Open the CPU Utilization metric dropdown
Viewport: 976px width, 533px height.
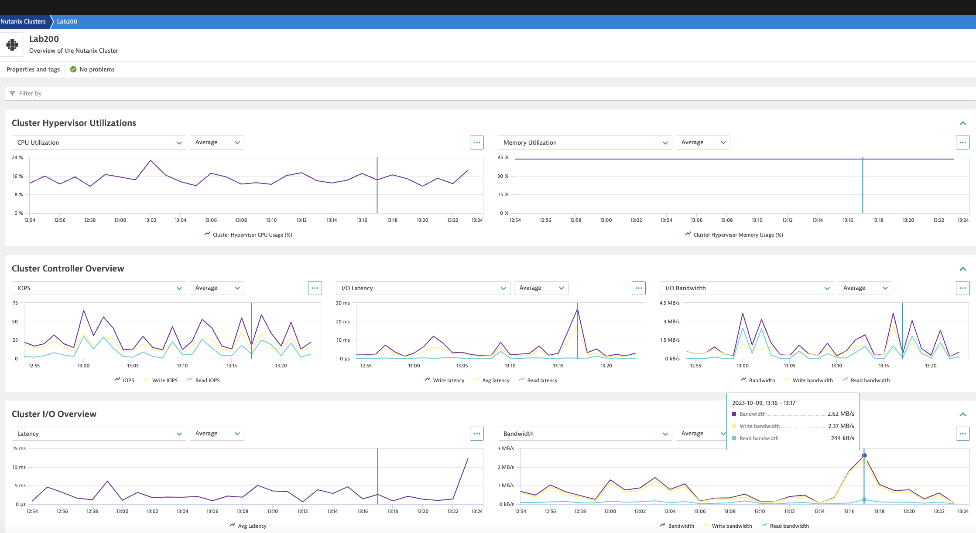tap(99, 143)
